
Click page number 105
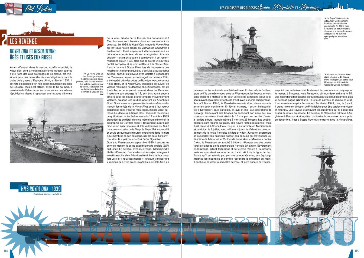tap(357, 251)
